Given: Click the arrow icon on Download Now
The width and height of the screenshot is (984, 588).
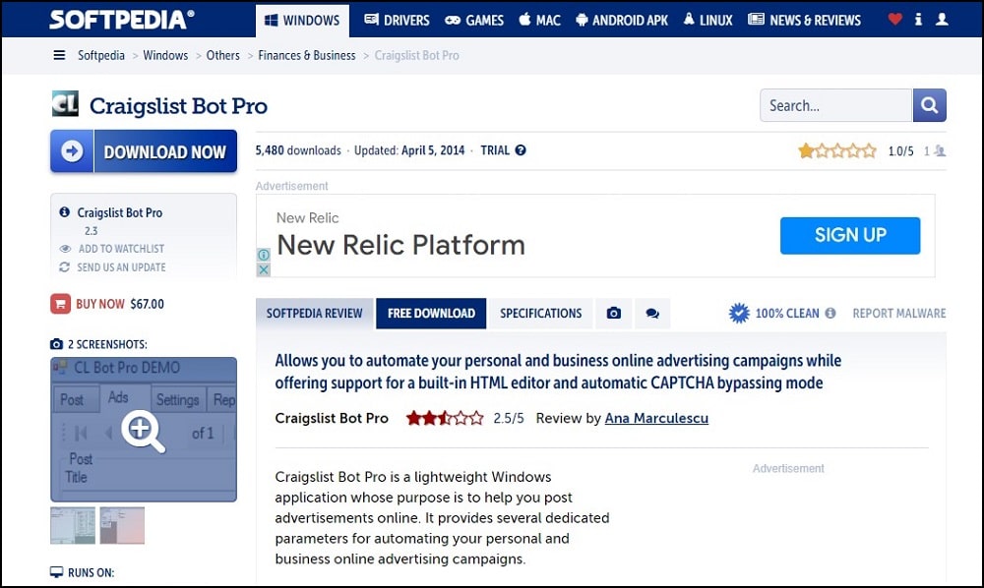Looking at the screenshot, I should point(72,151).
